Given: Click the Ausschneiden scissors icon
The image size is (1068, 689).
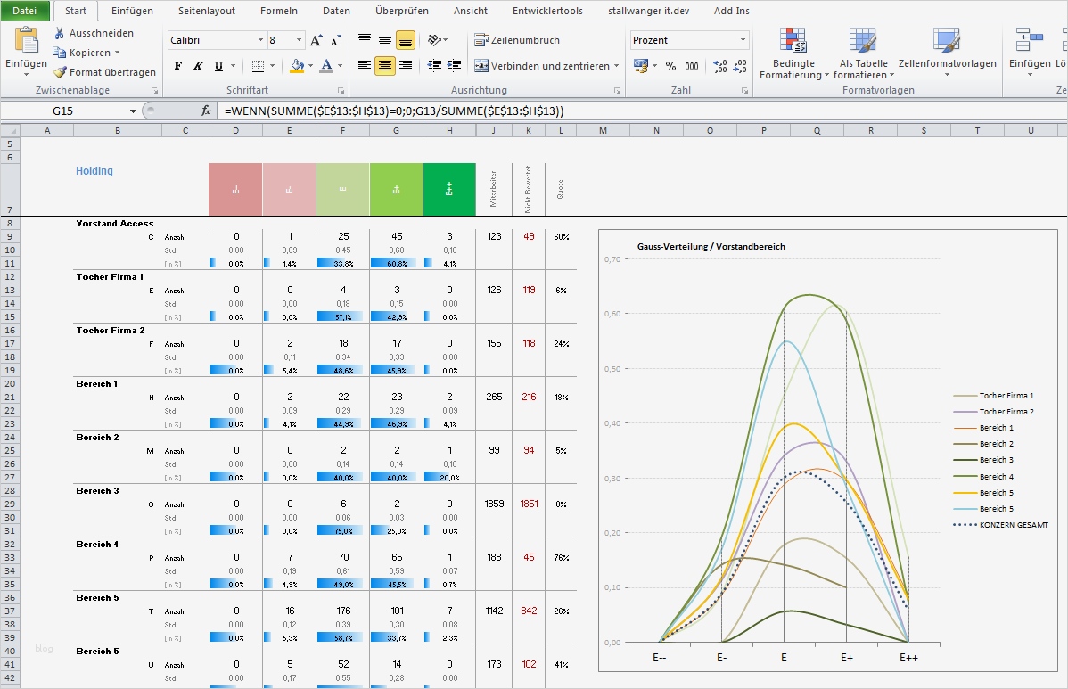Looking at the screenshot, I should 59,33.
